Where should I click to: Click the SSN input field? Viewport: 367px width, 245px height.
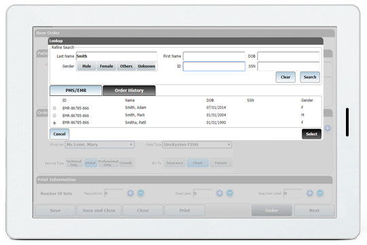289,66
